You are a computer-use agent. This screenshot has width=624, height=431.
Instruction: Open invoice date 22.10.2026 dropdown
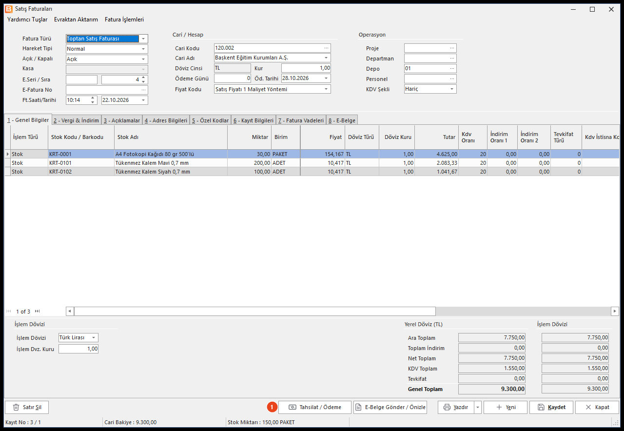[x=143, y=100]
